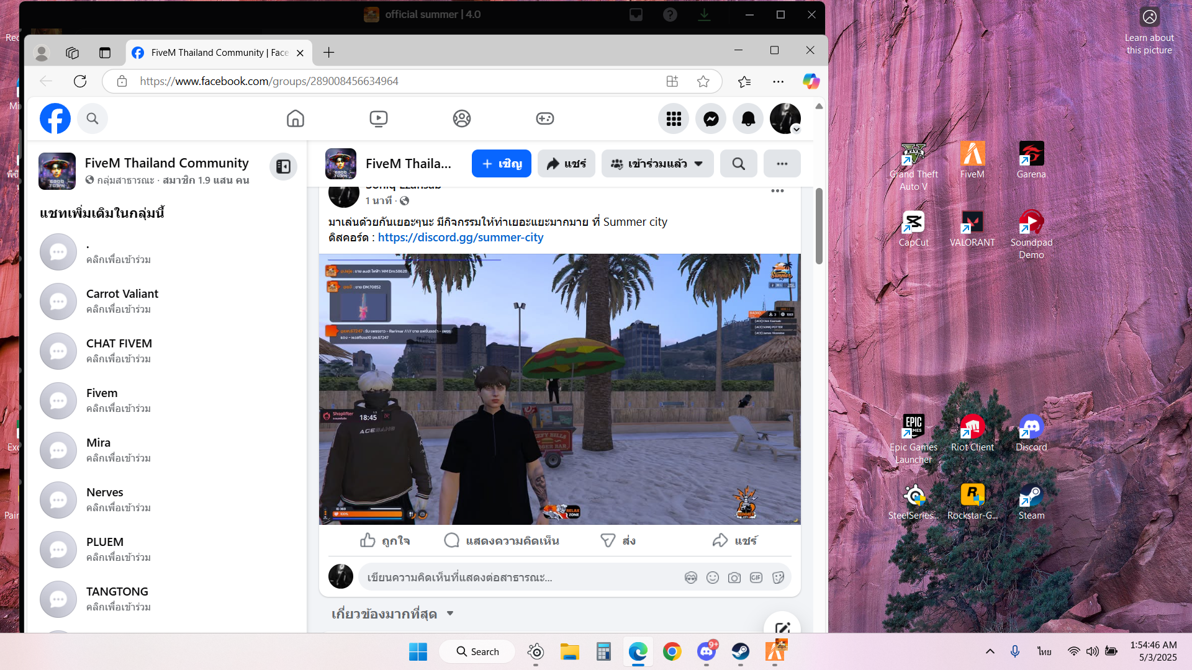
Task: Go to Facebook Gaming tab icon
Action: [544, 118]
